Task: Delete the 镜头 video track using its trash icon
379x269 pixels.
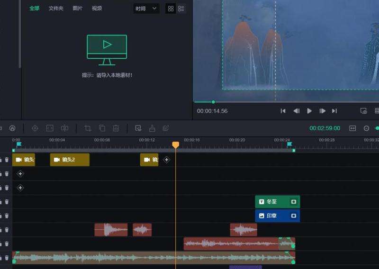Action: click(x=7, y=160)
